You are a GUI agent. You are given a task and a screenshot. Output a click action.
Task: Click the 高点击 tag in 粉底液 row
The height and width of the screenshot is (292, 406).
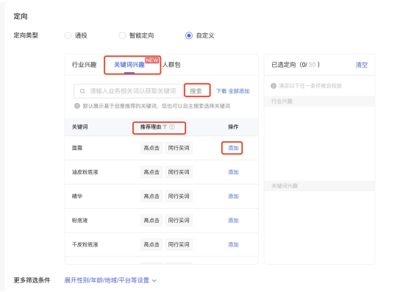[152, 221]
